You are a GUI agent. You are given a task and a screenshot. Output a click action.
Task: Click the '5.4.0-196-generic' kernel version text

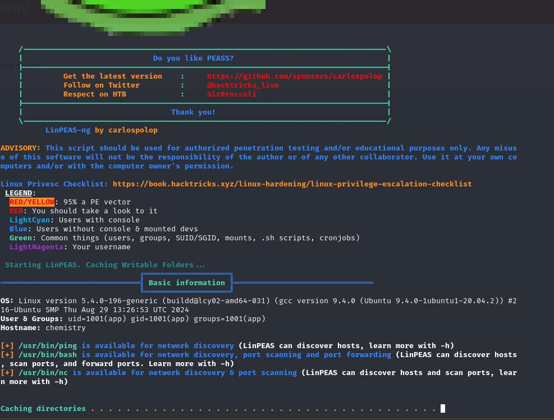pyautogui.click(x=120, y=301)
